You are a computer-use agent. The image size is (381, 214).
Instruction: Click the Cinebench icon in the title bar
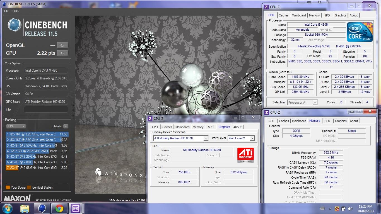click(x=4, y=4)
